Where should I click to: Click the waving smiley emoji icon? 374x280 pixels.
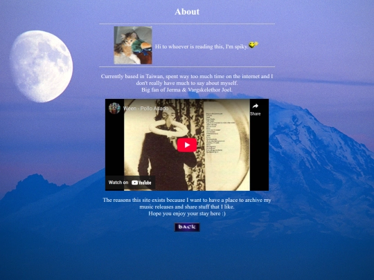point(253,44)
